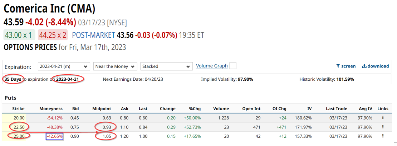Sort table by %Chg column
Image resolution: width=397 pixels, height=146 pixels.
(x=195, y=109)
